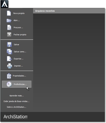This screenshot has width=106, height=123.
Task: Click the Exportar document arrow icon
Action: [9, 59]
